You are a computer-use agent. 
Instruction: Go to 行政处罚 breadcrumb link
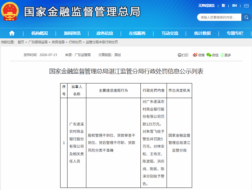point(75,42)
